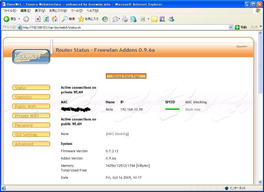Open the Private WiFi settings
Image resolution: width=264 pixels, height=192 pixels.
tap(31, 116)
